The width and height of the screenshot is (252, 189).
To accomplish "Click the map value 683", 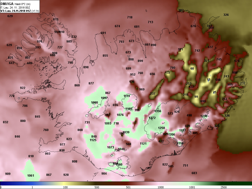I will (x=194, y=173).
